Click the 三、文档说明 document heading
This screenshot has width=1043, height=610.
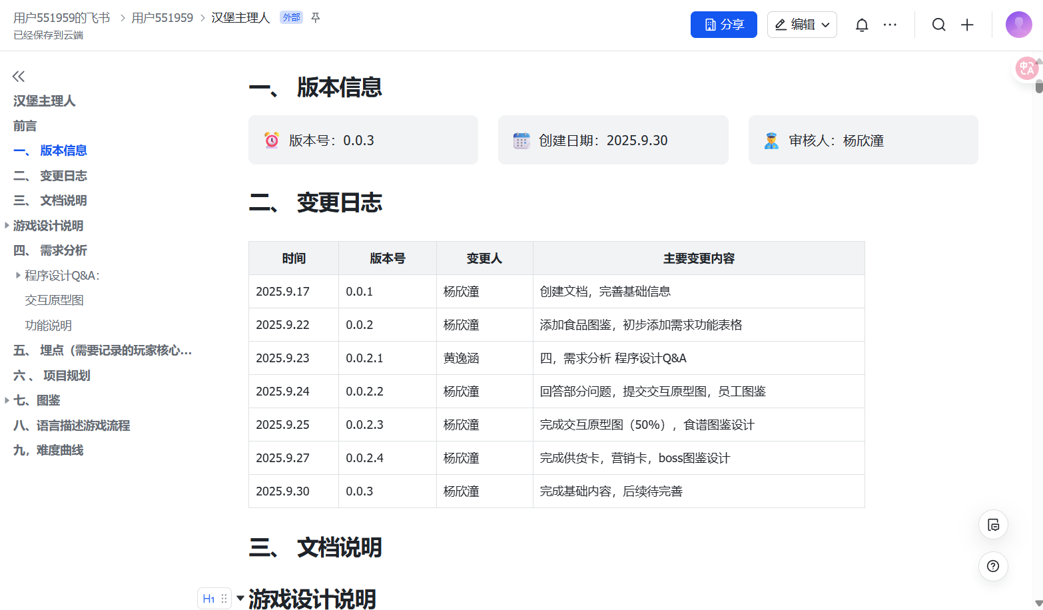point(316,547)
